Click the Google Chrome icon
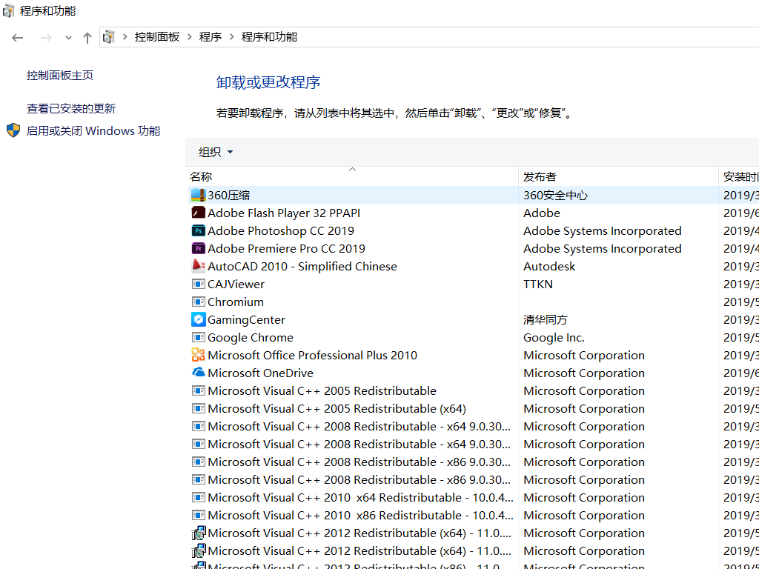759x569 pixels. pyautogui.click(x=198, y=337)
